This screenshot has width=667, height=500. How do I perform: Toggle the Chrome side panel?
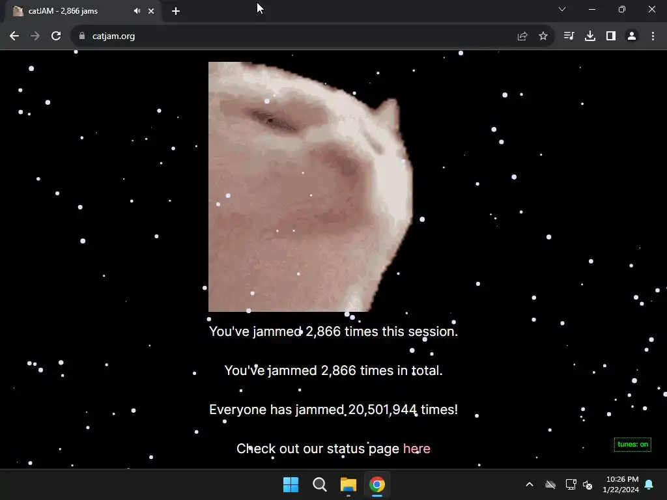tap(611, 36)
